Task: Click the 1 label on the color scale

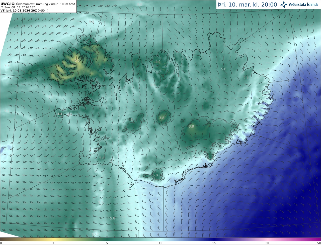Action: coord(54,243)
